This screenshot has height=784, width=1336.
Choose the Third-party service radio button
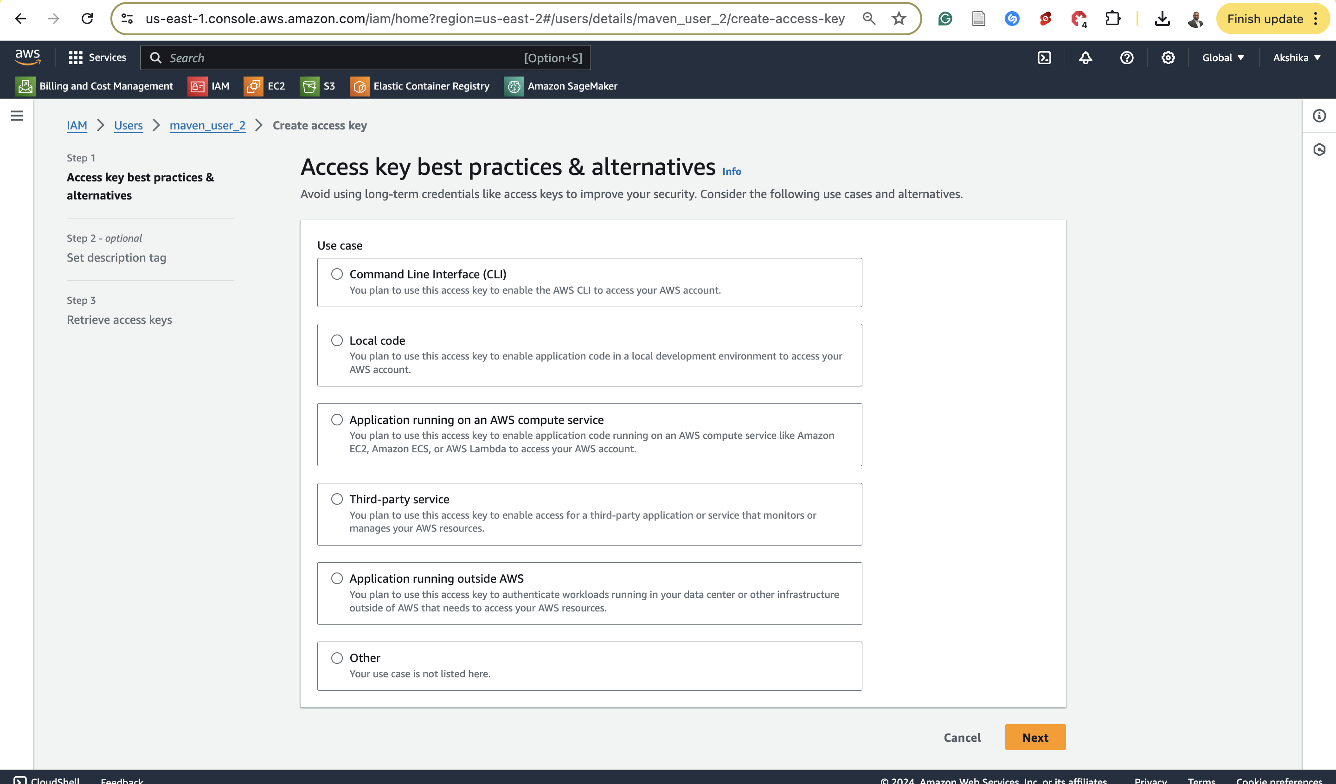pos(337,499)
